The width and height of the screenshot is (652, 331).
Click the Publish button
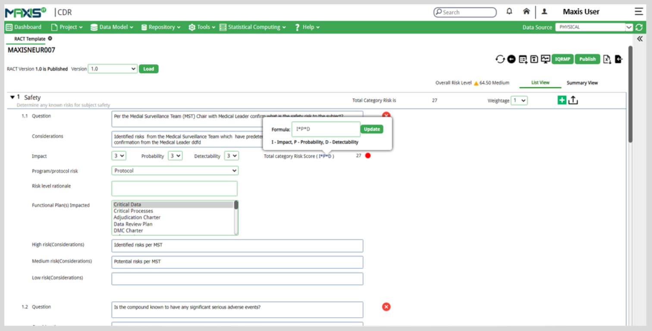[587, 59]
